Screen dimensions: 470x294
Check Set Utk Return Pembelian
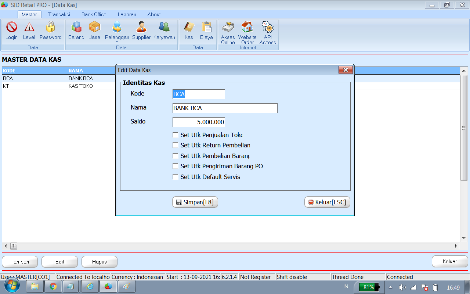point(176,145)
